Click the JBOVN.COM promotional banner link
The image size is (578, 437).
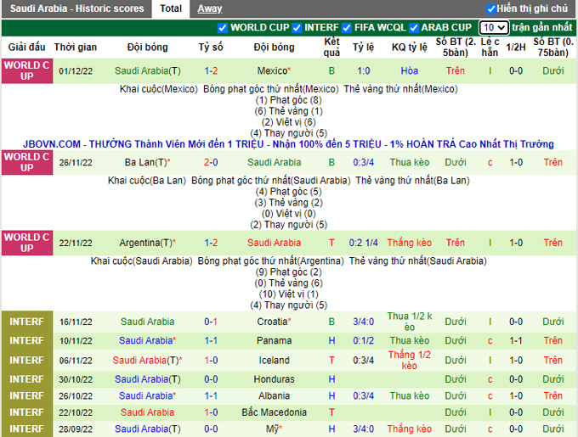pos(289,144)
